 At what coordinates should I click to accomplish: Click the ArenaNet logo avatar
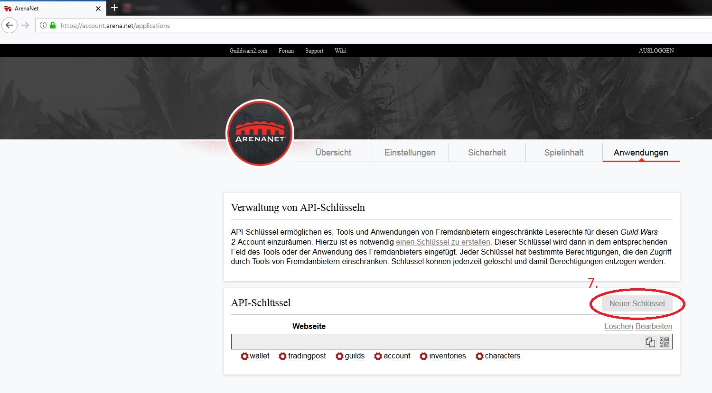260,133
